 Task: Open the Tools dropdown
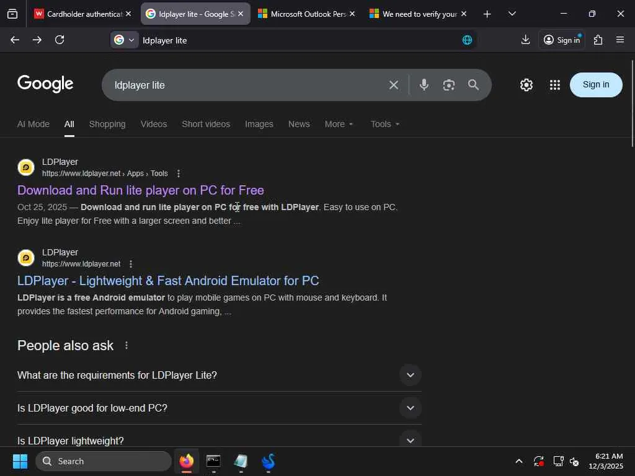(385, 124)
